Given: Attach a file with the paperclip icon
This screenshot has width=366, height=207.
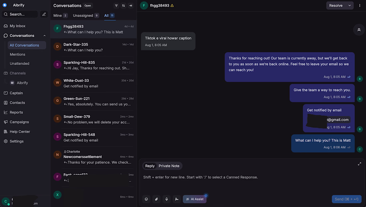Looking at the screenshot, I should (x=156, y=199).
